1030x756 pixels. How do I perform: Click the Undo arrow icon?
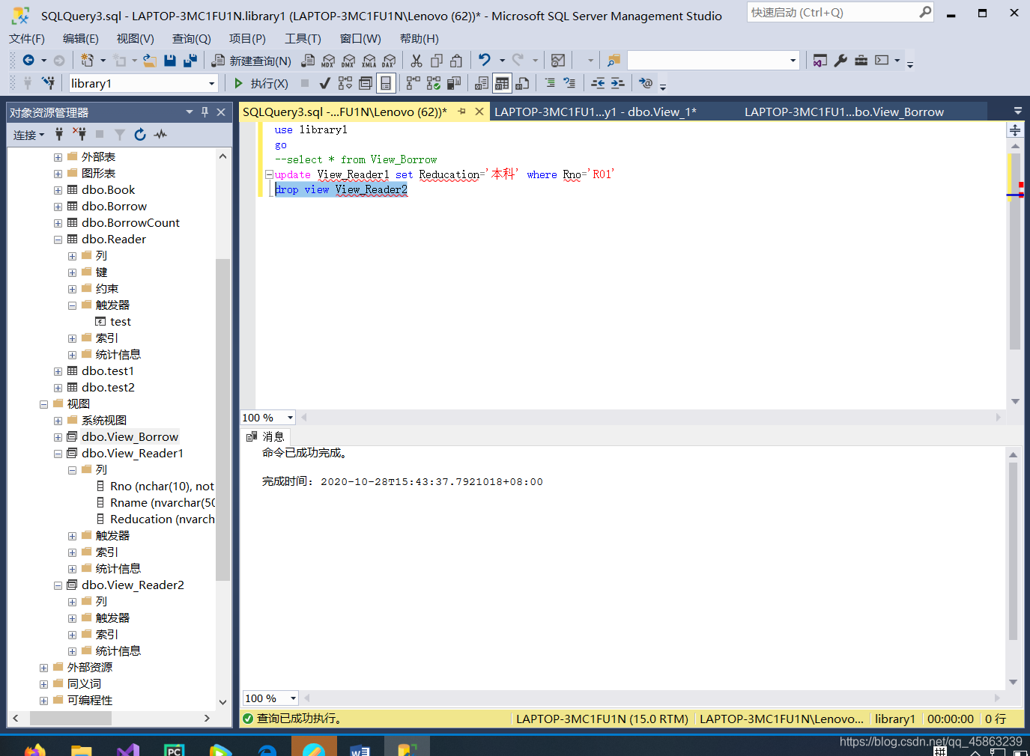point(485,61)
